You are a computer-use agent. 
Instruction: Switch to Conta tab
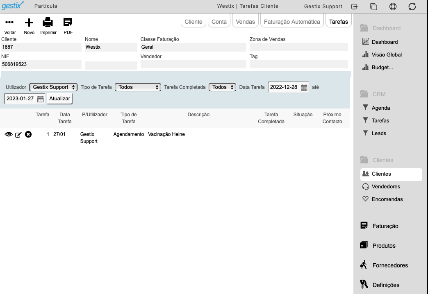click(219, 22)
